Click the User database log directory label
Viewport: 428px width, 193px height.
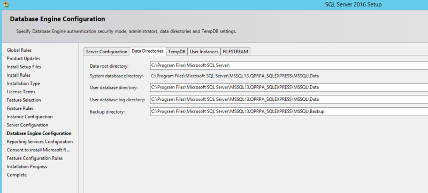(117, 100)
